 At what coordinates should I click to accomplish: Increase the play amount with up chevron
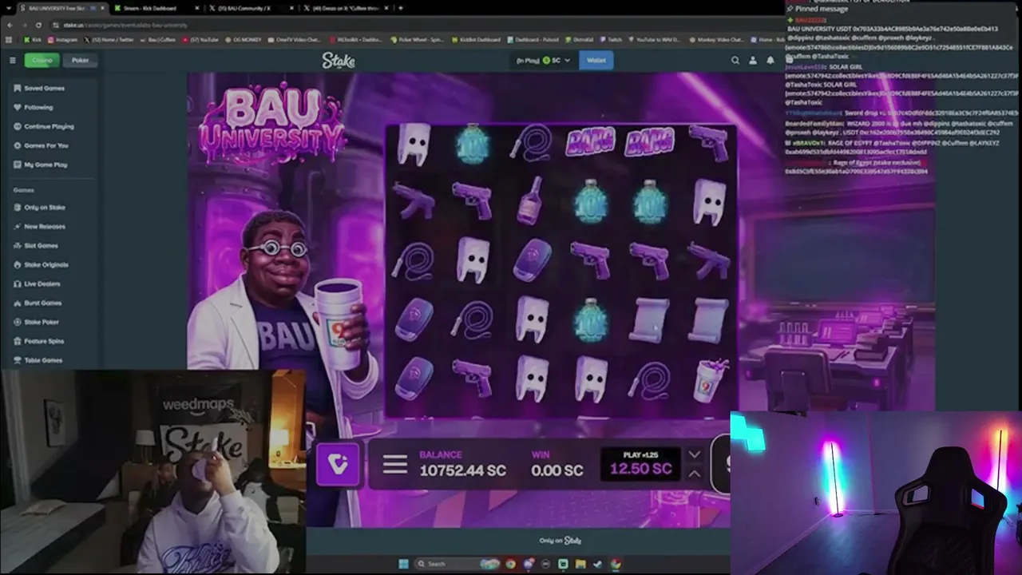coord(694,474)
